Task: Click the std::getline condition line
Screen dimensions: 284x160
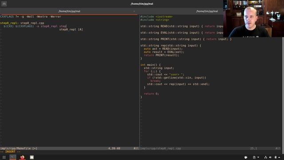Action: [x=177, y=78]
